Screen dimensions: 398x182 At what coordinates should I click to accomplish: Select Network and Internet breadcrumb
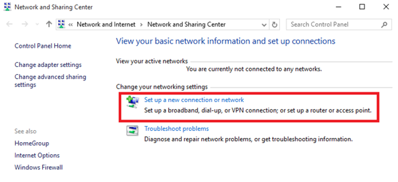tap(106, 25)
